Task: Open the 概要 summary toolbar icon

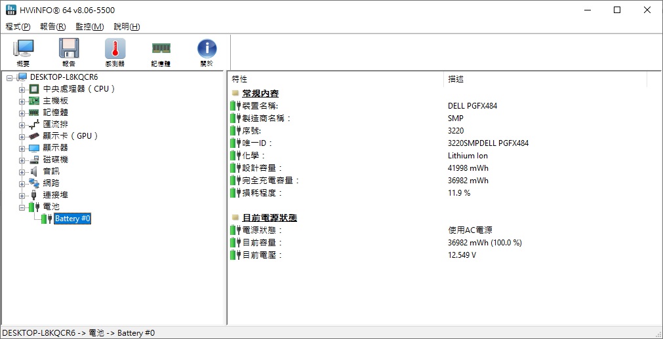Action: (23, 49)
